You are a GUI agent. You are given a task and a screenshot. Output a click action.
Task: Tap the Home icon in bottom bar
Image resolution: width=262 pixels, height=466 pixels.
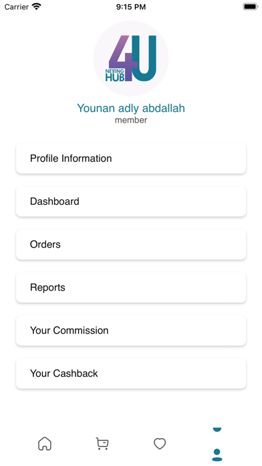[45, 444]
